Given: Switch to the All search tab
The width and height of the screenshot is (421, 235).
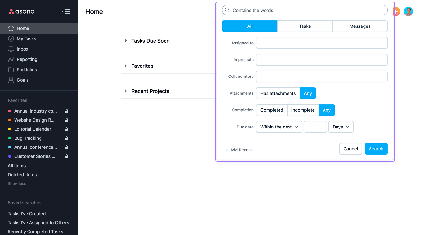Looking at the screenshot, I should coord(250,26).
